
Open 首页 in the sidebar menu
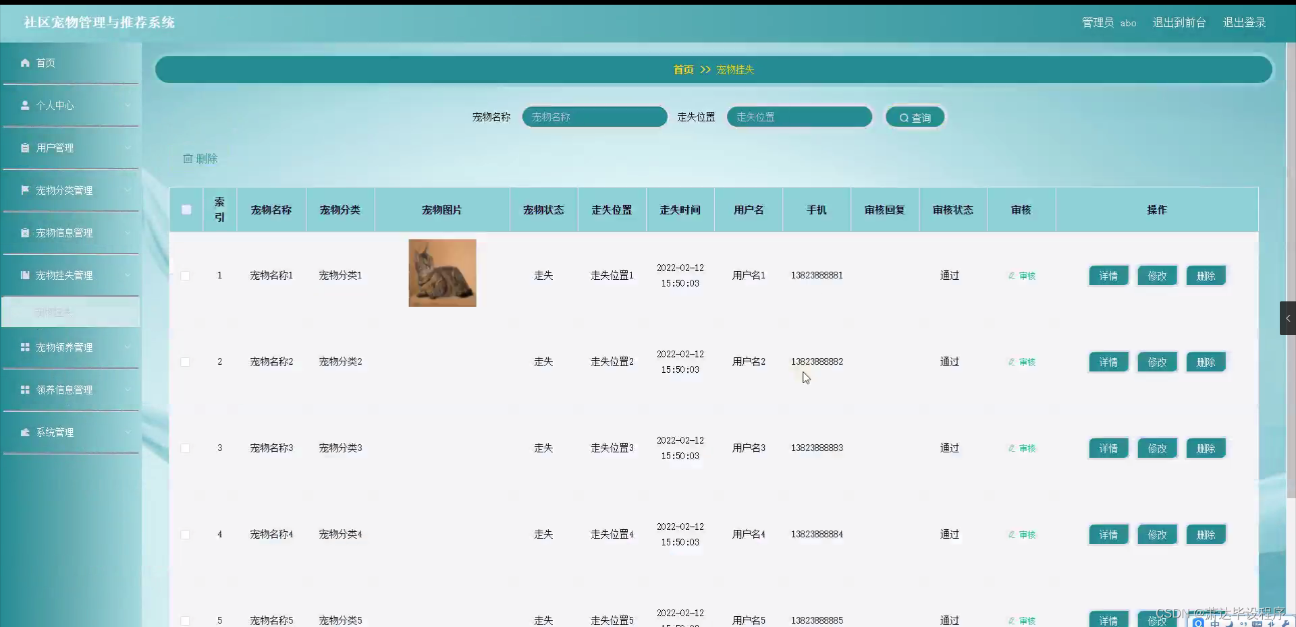(x=71, y=63)
